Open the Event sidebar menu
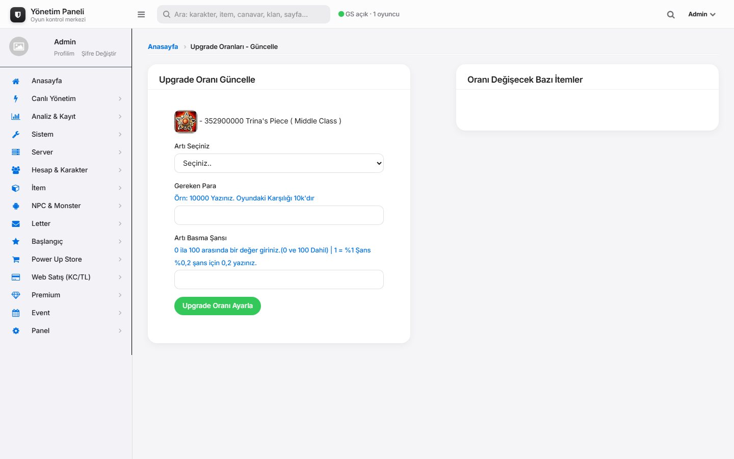This screenshot has width=734, height=459. click(x=66, y=313)
